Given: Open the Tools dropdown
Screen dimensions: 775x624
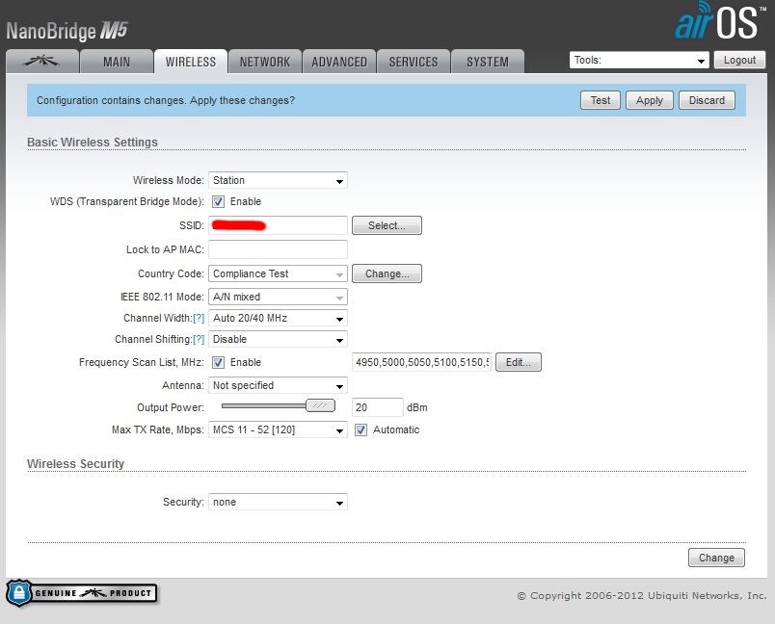Looking at the screenshot, I should pos(639,61).
